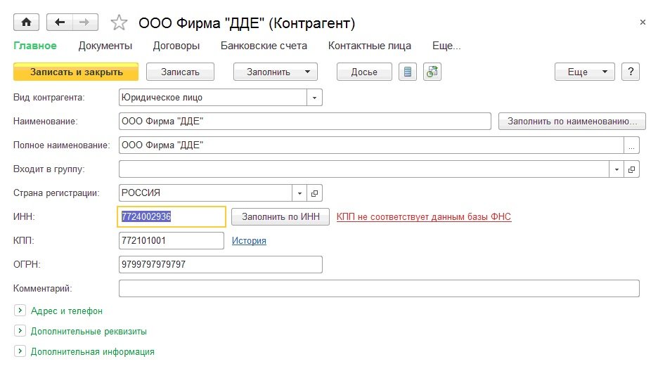Click the Home icon button
The image size is (658, 378).
point(27,22)
